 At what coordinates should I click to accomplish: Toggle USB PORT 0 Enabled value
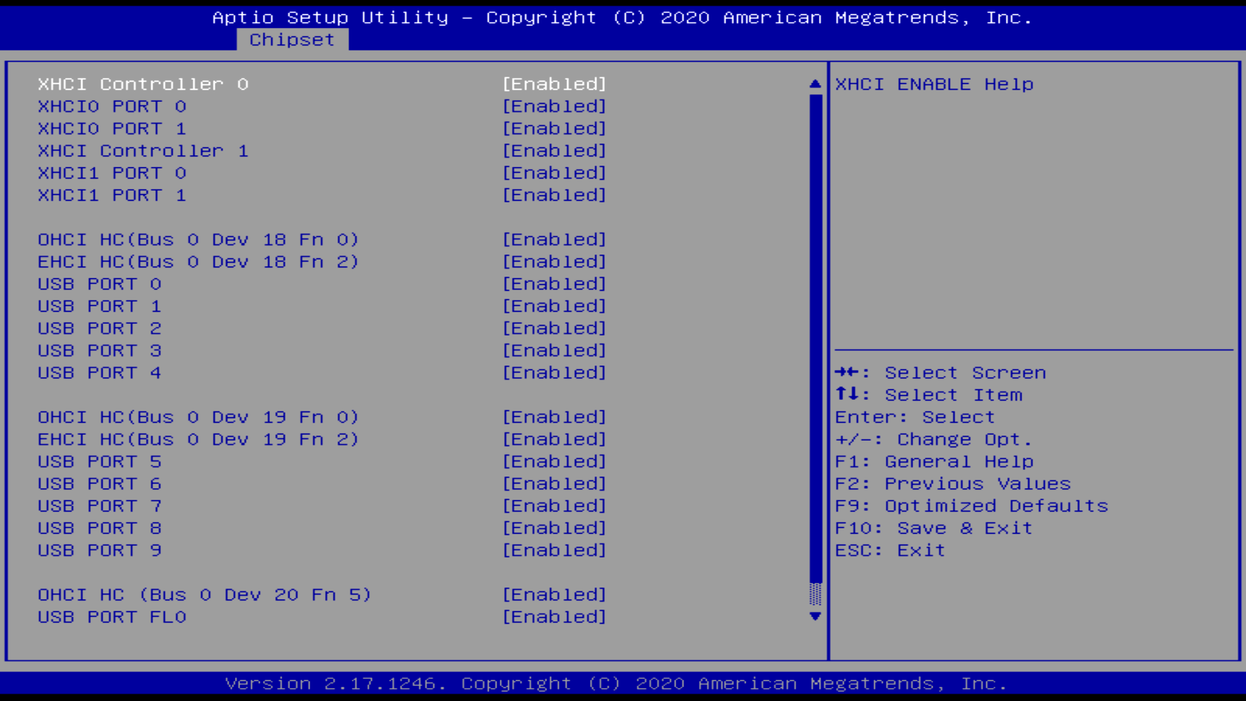554,284
